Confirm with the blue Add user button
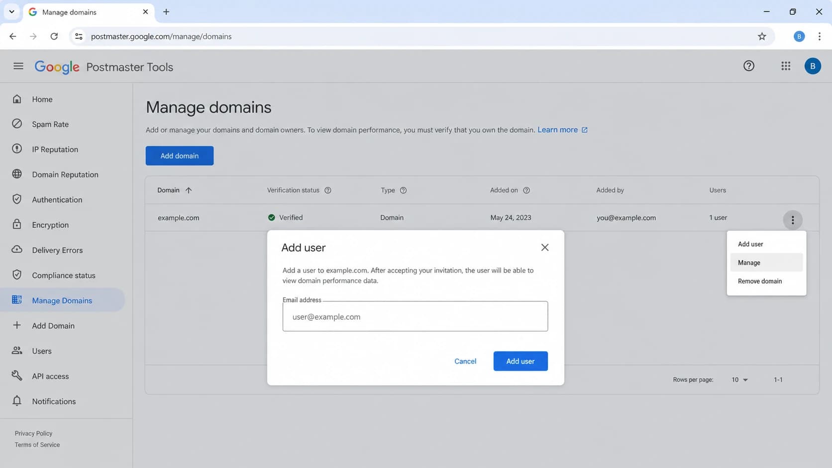 [520, 361]
